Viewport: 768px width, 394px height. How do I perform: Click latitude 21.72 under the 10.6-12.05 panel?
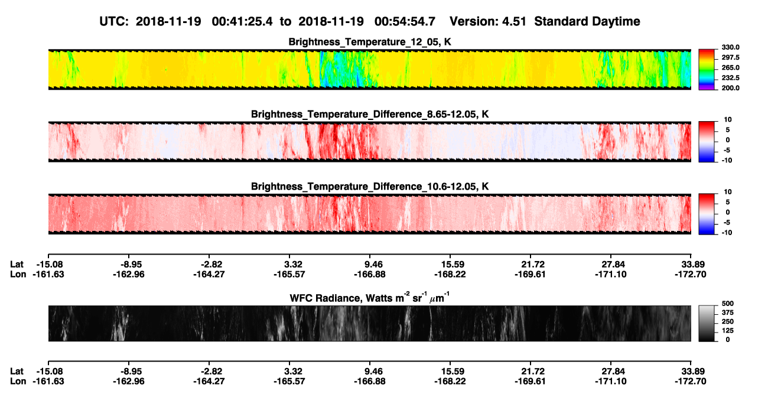531,264
